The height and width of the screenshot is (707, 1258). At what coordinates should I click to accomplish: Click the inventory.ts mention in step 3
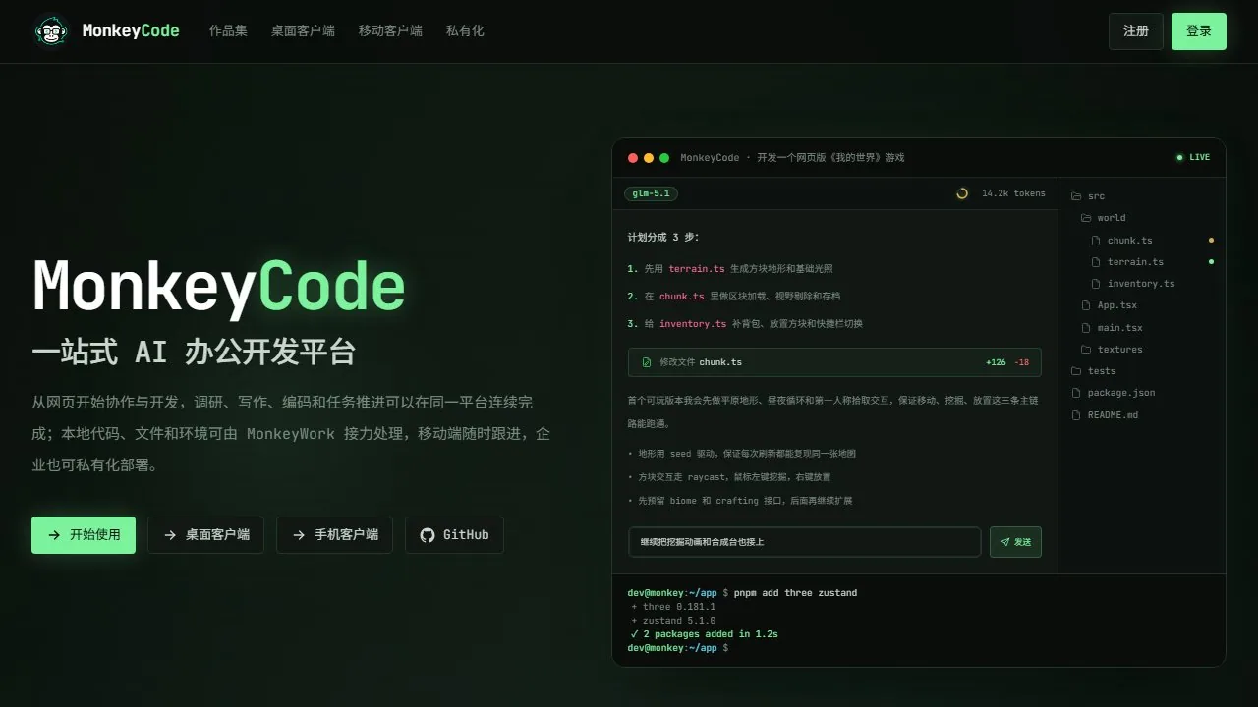[x=693, y=324]
